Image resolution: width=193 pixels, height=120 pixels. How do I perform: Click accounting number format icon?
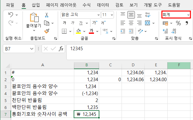[x=165, y=23]
